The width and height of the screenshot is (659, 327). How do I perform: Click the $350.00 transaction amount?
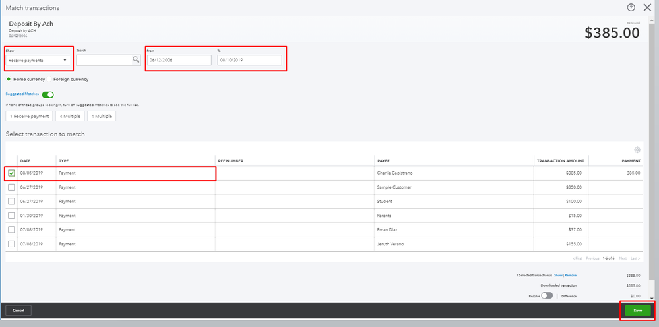[x=574, y=187]
